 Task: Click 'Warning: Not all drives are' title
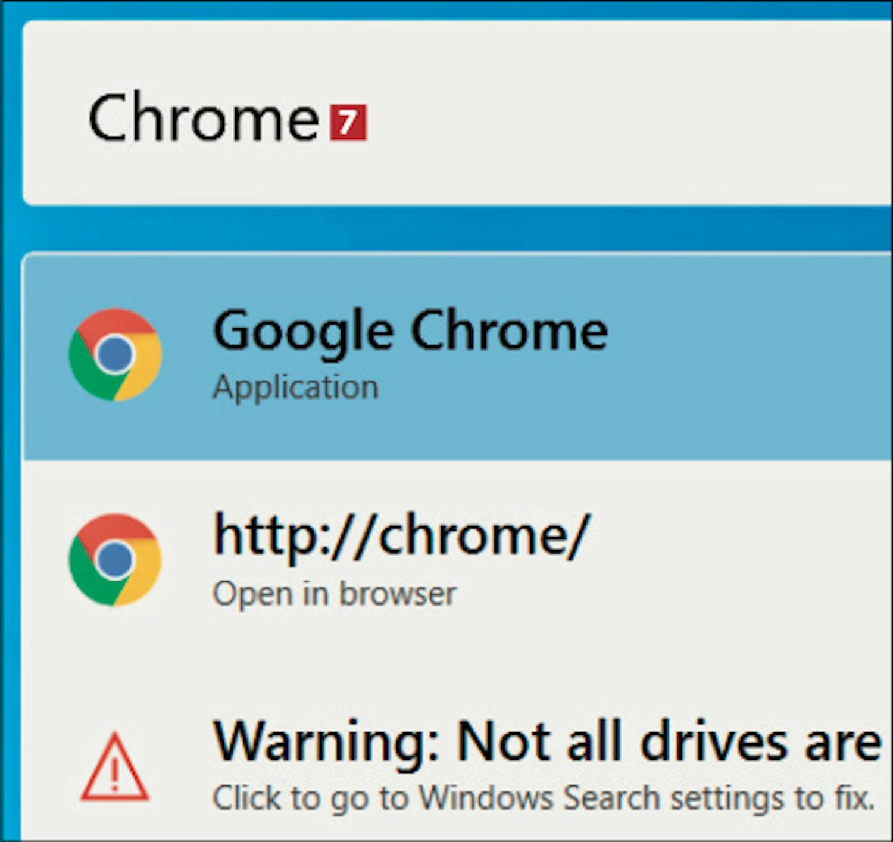547,742
